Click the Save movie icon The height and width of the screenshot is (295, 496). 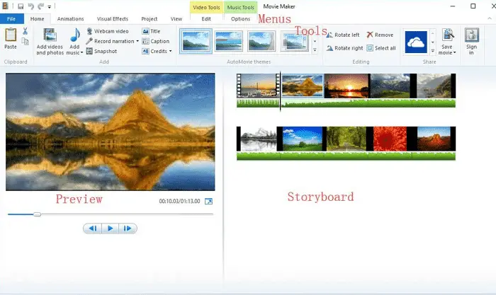[x=448, y=35]
